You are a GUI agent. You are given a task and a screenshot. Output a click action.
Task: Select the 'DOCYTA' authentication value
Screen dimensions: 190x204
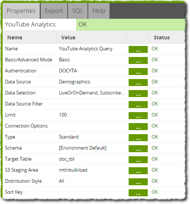point(68,71)
